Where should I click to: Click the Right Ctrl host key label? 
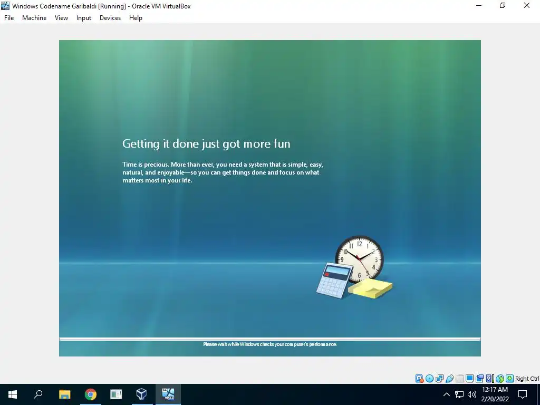[x=527, y=379]
